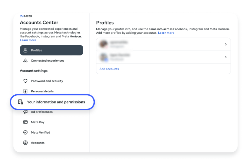Click the Meta Pay card icon
This screenshot has height=166, width=251.
(25, 122)
